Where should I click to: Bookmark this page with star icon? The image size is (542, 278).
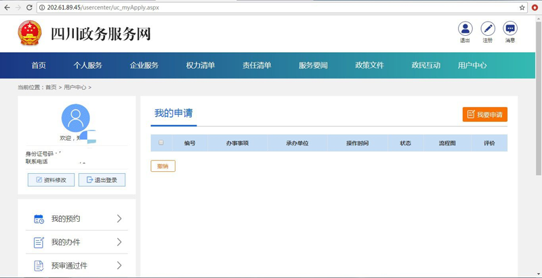(x=522, y=7)
